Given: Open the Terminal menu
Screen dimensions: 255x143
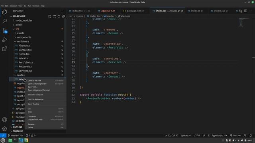Looking at the screenshot, I should (x=35, y=6).
